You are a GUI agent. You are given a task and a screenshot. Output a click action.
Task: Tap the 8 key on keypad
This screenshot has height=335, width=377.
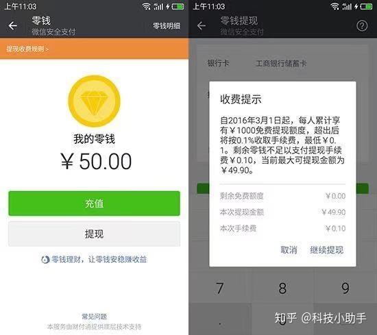282,288
